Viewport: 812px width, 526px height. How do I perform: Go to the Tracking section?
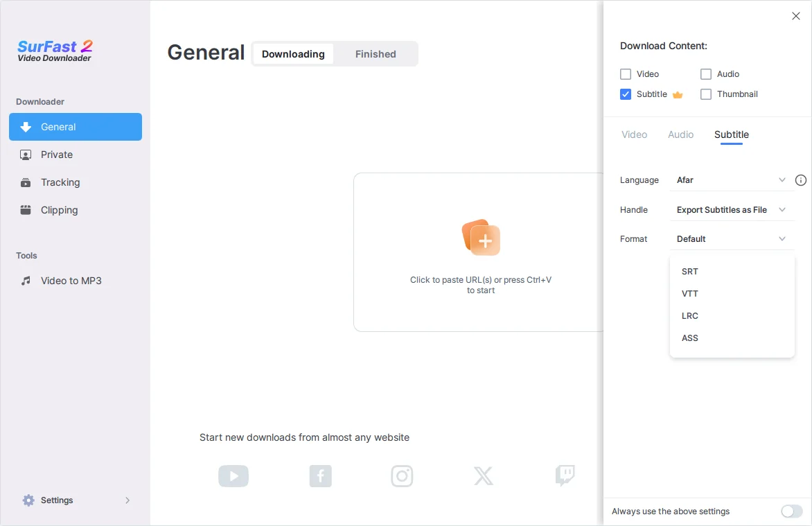coord(76,182)
